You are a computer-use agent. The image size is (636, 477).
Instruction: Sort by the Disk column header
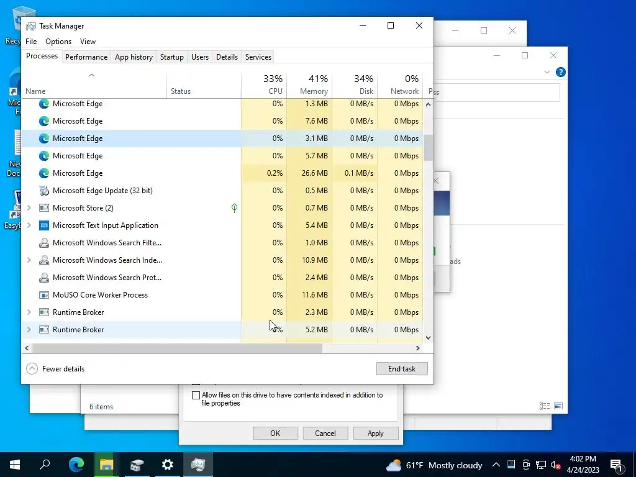coord(355,84)
